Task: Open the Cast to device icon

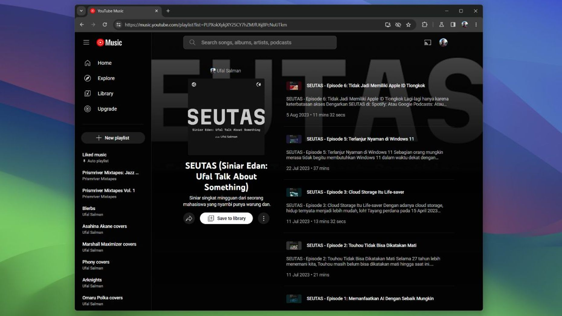Action: coord(427,43)
